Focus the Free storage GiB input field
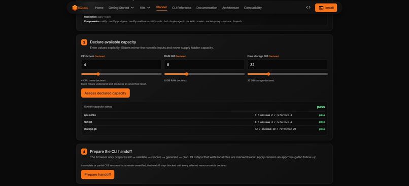 [x=287, y=64]
